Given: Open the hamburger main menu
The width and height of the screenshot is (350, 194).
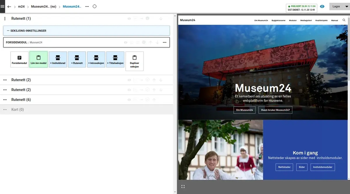Looking at the screenshot, I should pos(3,6).
